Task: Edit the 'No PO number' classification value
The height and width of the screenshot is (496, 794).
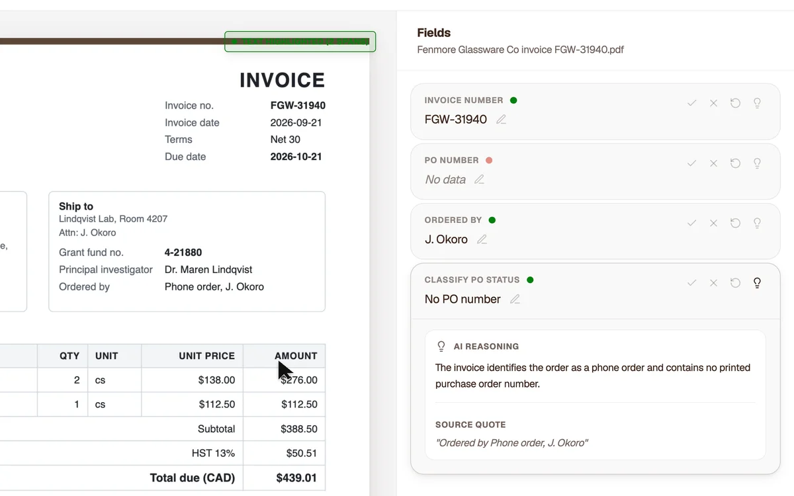Action: coord(515,300)
